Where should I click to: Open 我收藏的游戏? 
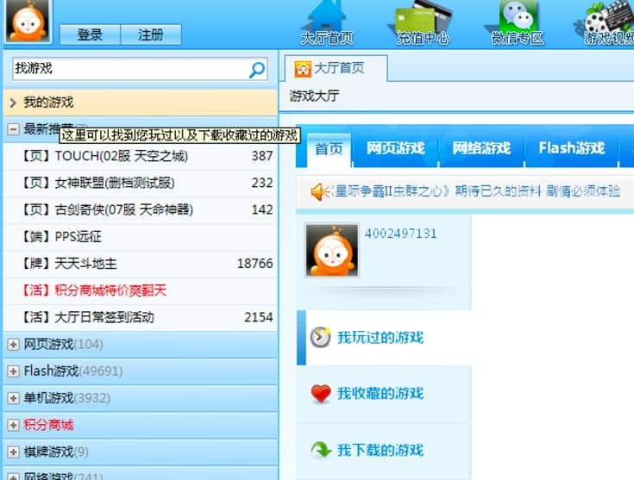pyautogui.click(x=380, y=394)
